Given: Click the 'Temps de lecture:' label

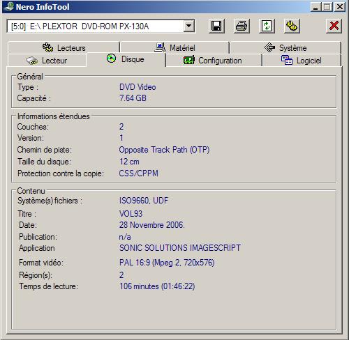Looking at the screenshot, I should (x=48, y=286).
